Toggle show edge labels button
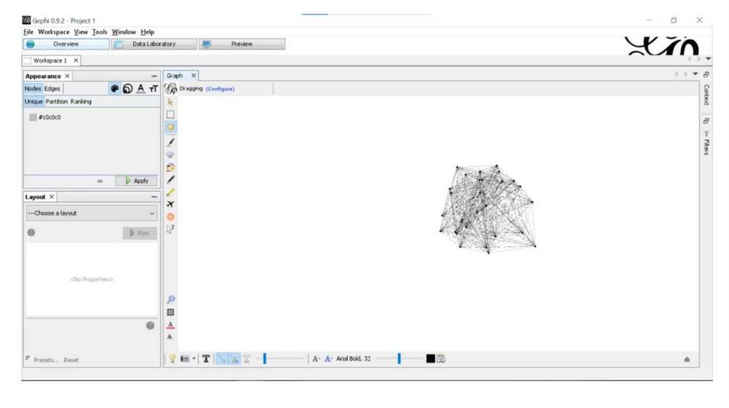 pos(247,359)
